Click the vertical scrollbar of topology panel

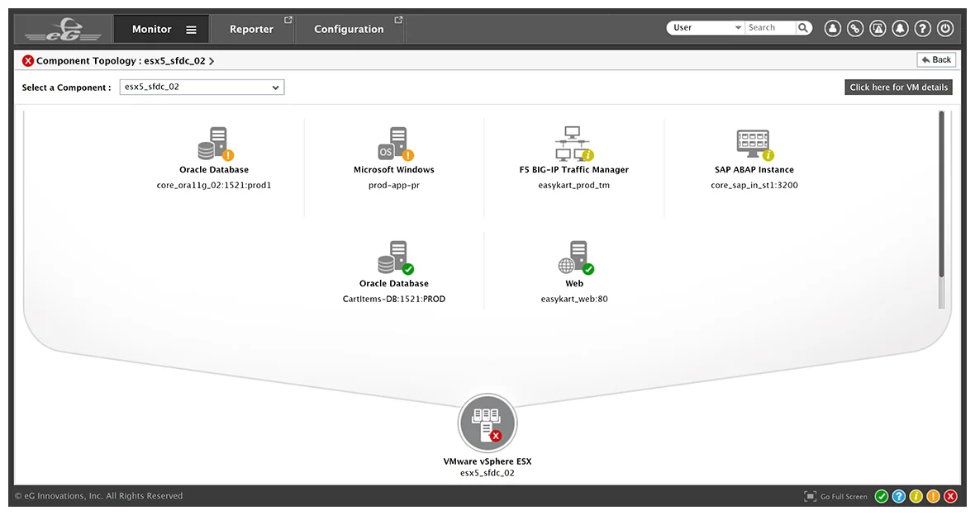941,210
